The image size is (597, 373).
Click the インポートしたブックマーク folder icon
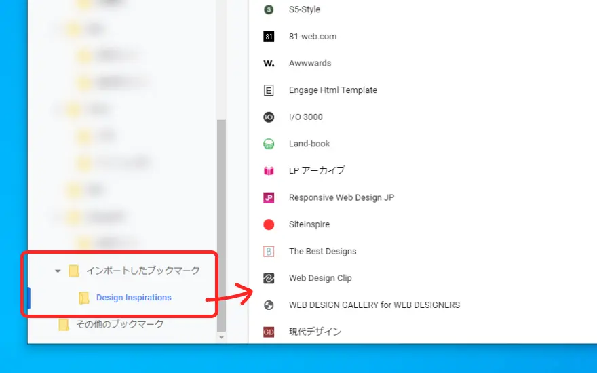point(73,271)
